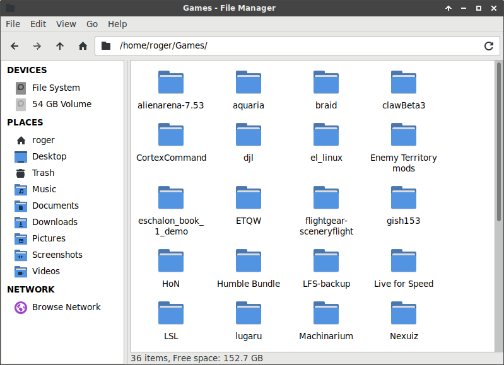Open the Go menu
The image size is (504, 365).
[x=92, y=24]
